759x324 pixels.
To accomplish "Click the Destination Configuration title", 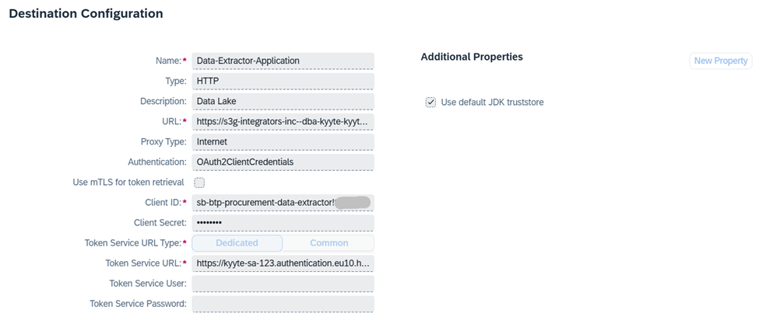I will [86, 13].
